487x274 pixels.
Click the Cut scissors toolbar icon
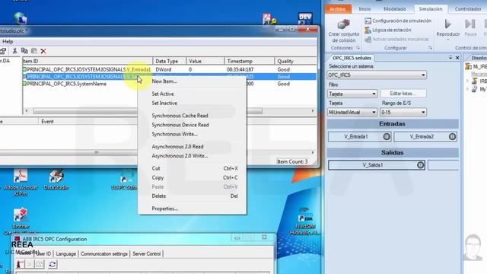14,51
